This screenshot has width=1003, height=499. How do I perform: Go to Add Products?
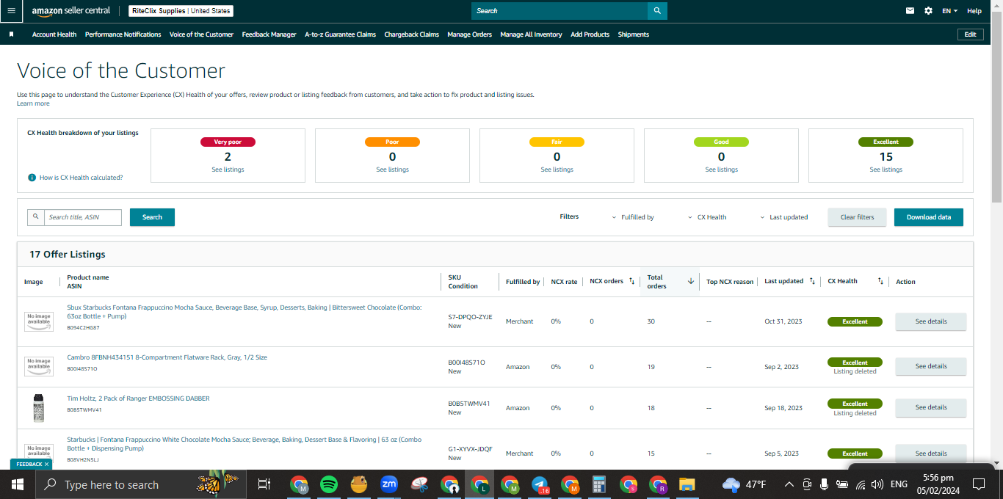click(590, 34)
